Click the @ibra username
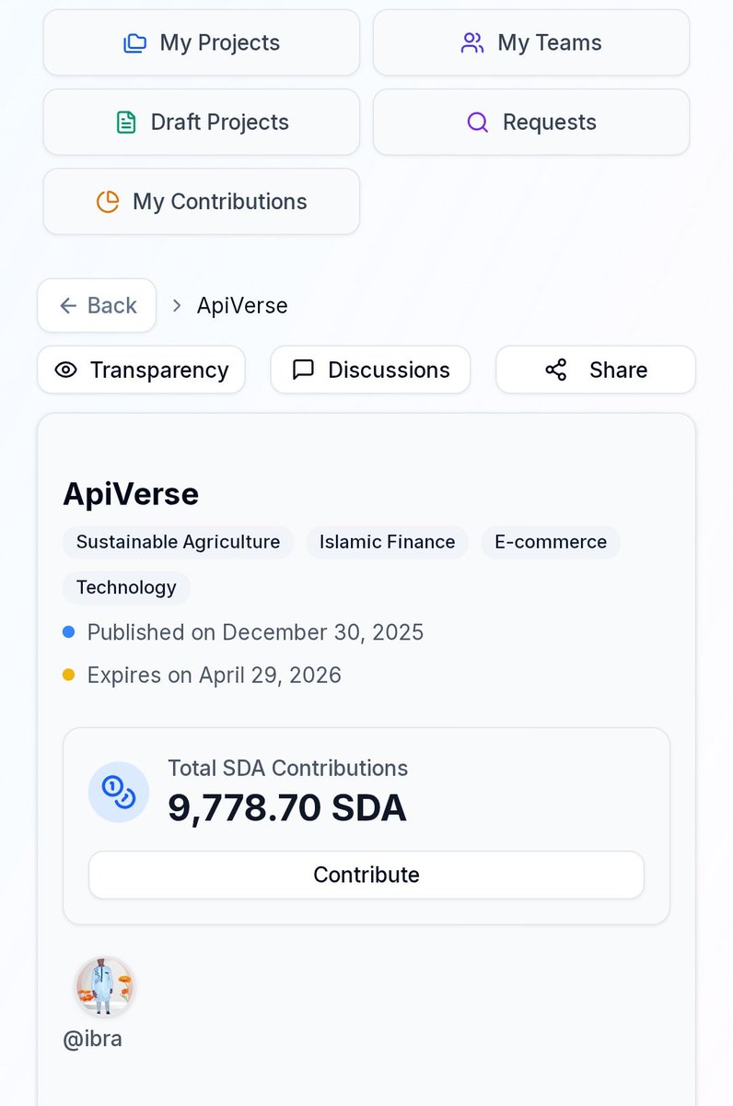This screenshot has width=733, height=1106. (x=92, y=1039)
